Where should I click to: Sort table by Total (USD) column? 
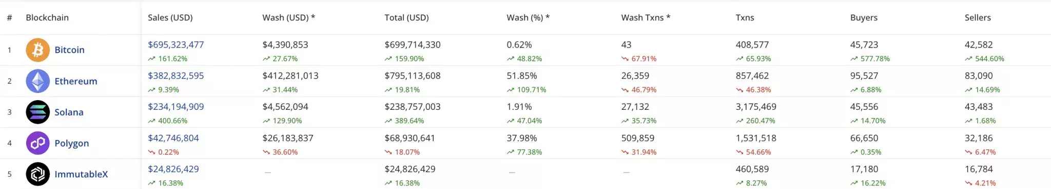coord(406,17)
